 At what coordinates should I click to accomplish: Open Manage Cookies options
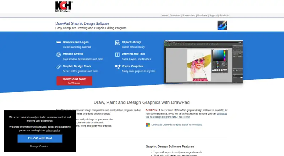pos(40,146)
